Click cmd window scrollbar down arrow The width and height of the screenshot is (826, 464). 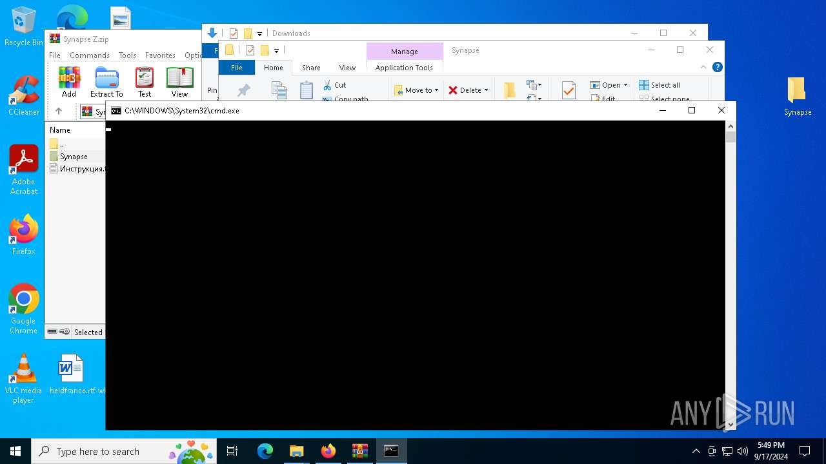(x=730, y=424)
